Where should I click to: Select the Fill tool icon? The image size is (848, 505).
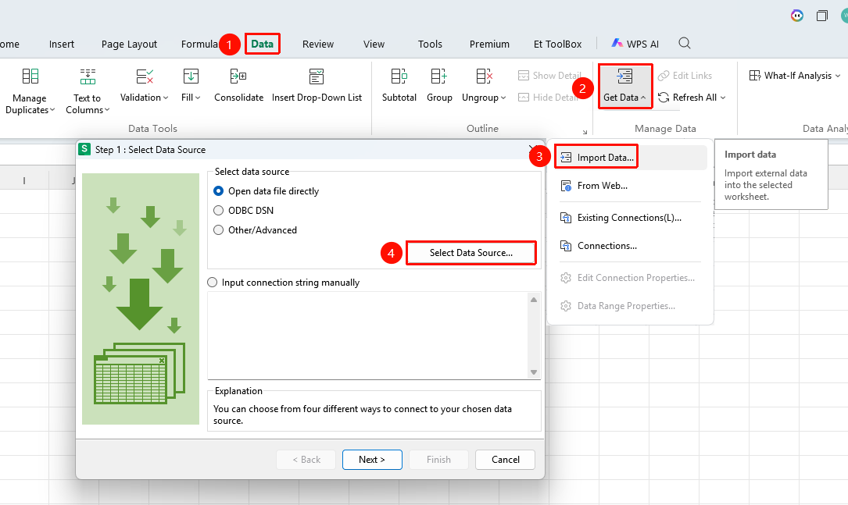[191, 76]
